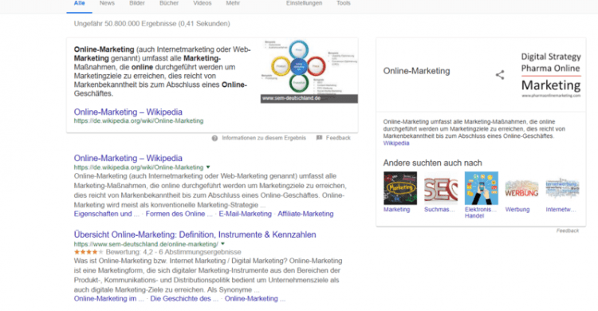598x311 pixels.
Task: Click the Andere suchten auch nach heading
Action: click(432, 163)
